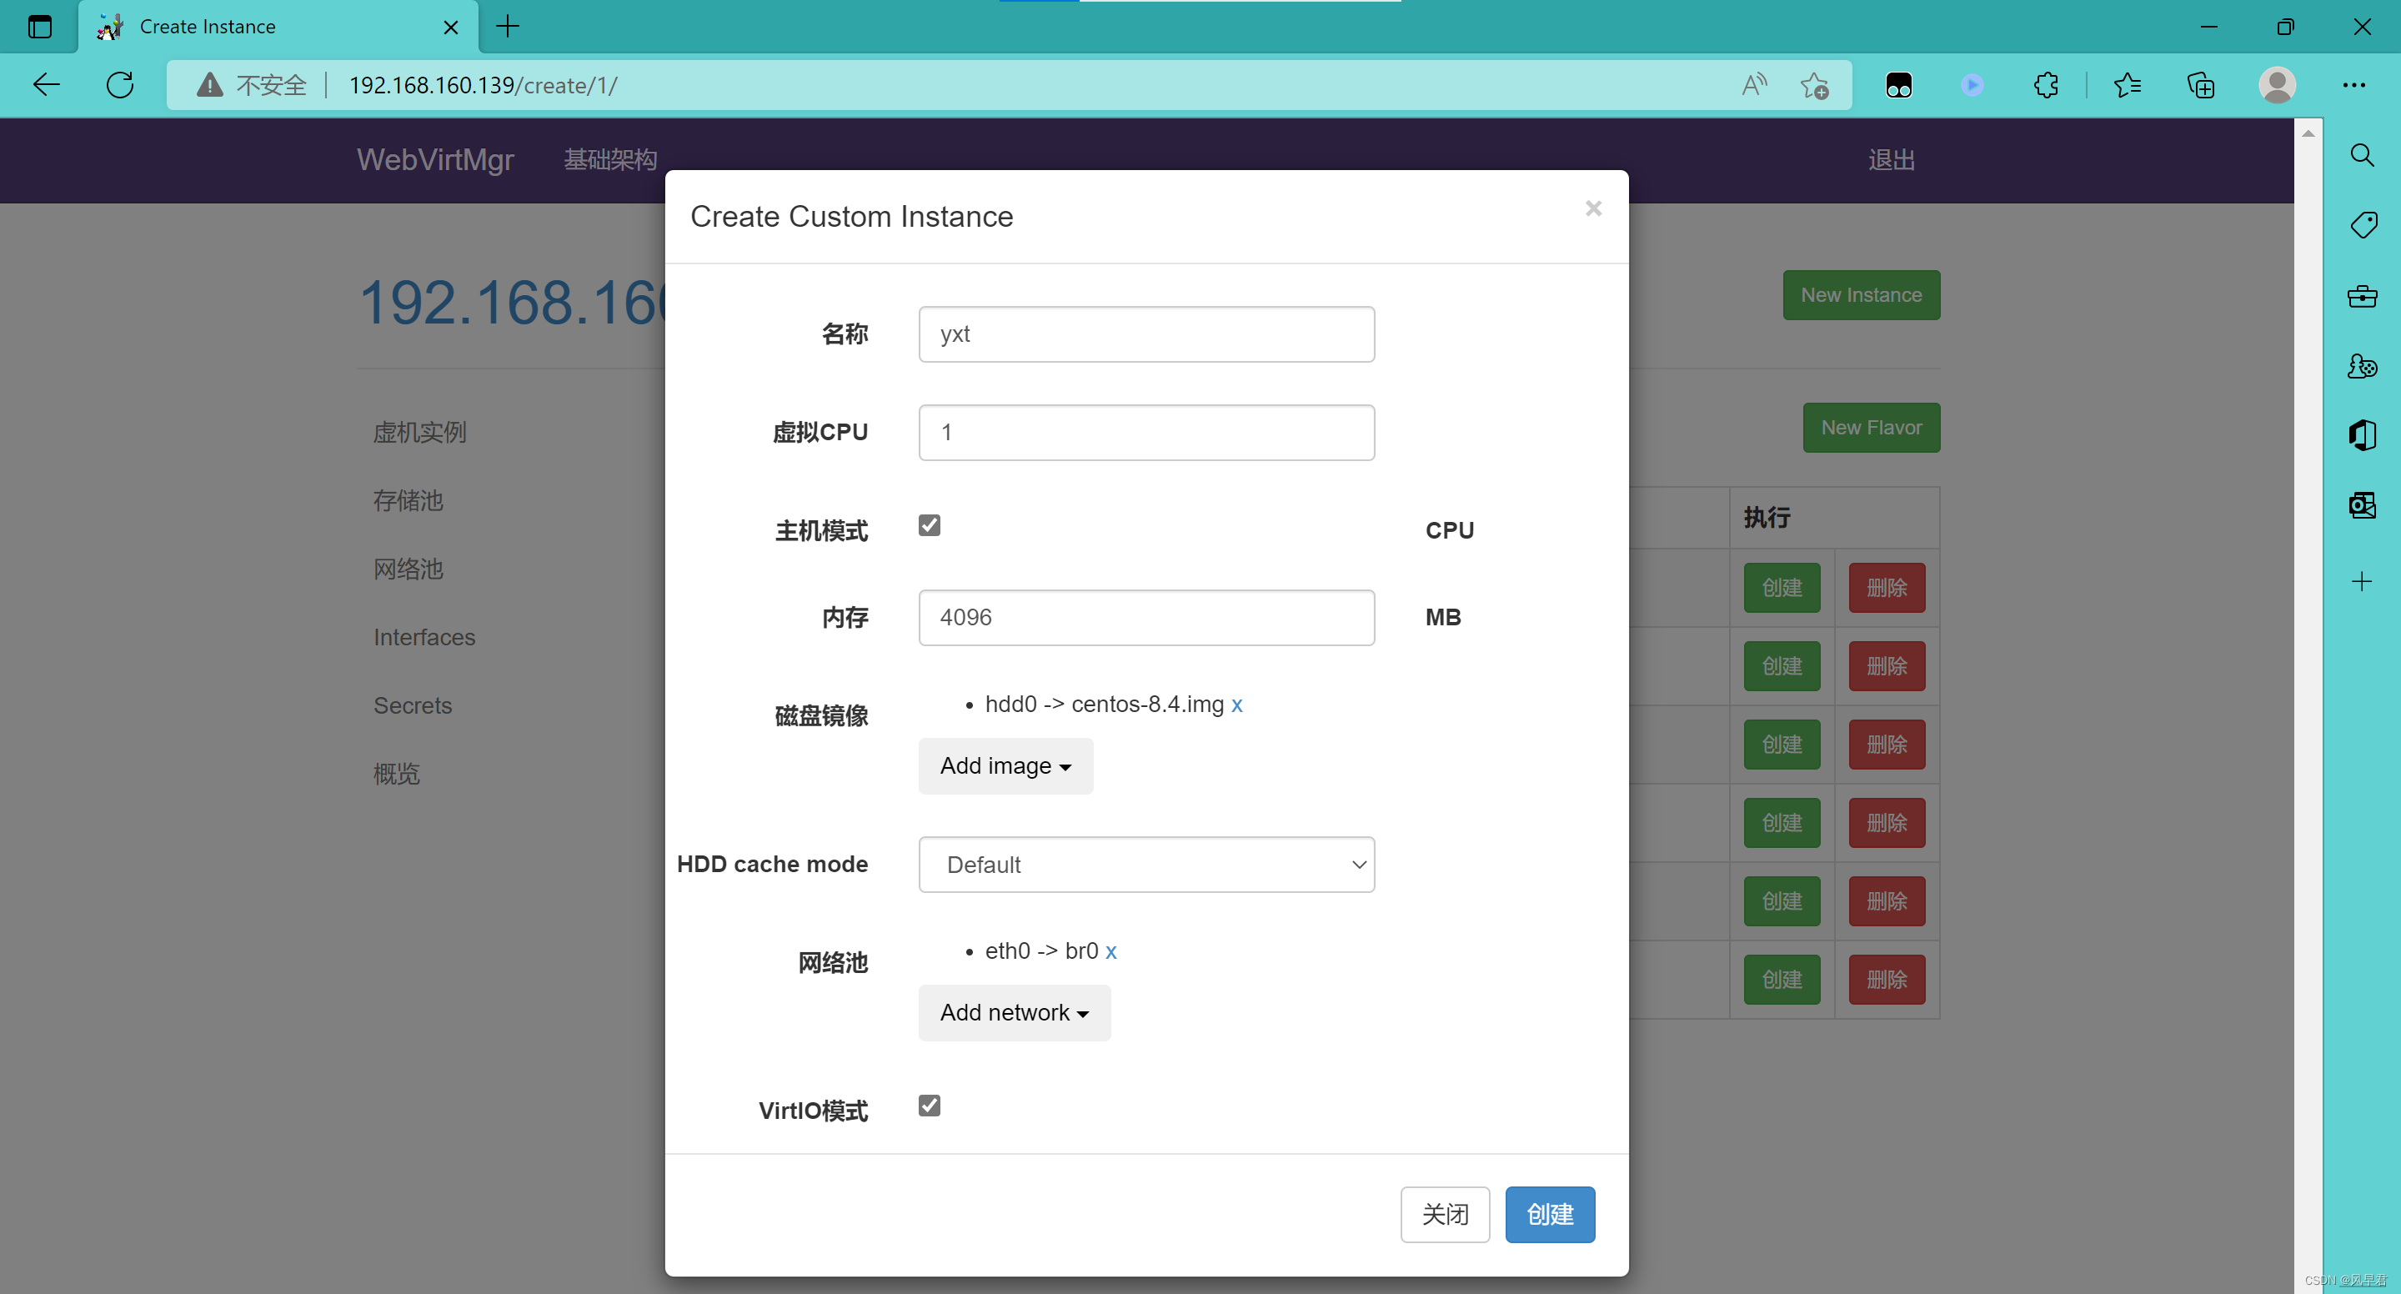This screenshot has width=2401, height=1294.
Task: Click the sidebar search magnifier icon
Action: [x=2362, y=155]
